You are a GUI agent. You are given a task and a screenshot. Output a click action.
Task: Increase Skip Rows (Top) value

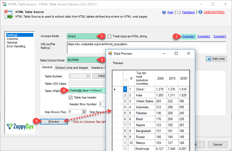(x=84, y=111)
